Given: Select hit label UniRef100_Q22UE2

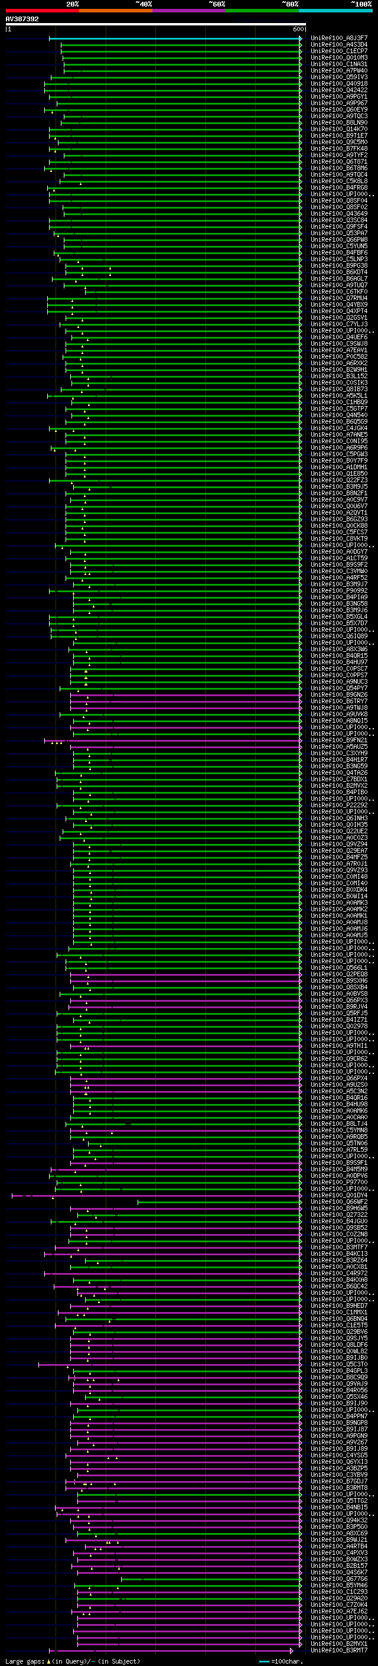Looking at the screenshot, I should tap(339, 831).
